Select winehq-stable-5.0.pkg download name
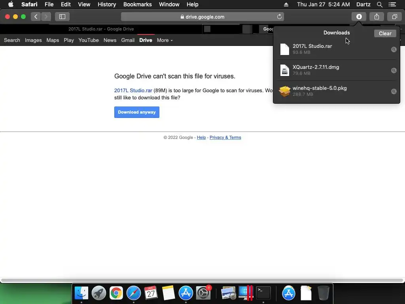 click(320, 88)
